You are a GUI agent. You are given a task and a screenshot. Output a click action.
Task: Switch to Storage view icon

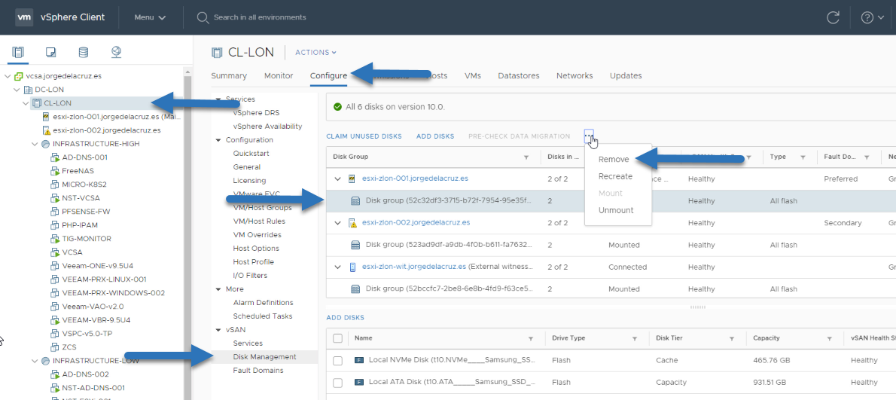click(84, 53)
